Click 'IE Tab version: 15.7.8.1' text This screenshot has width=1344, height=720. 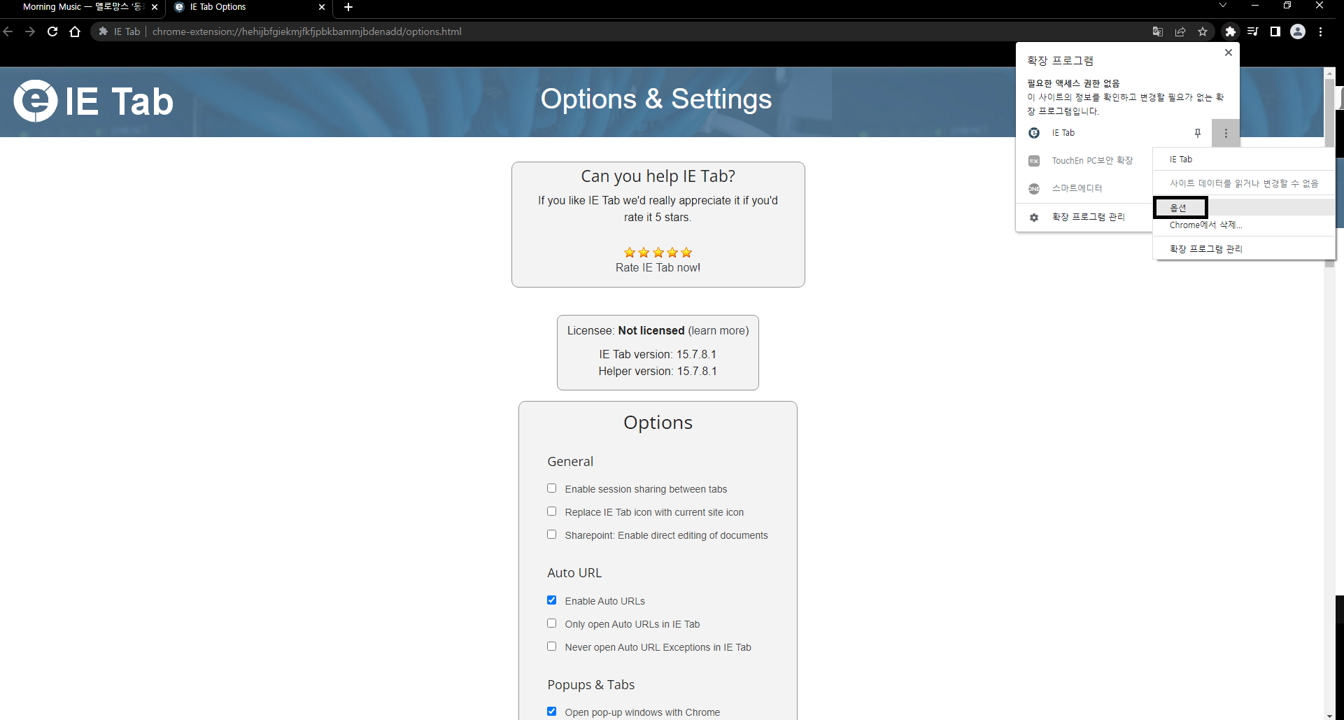point(658,355)
